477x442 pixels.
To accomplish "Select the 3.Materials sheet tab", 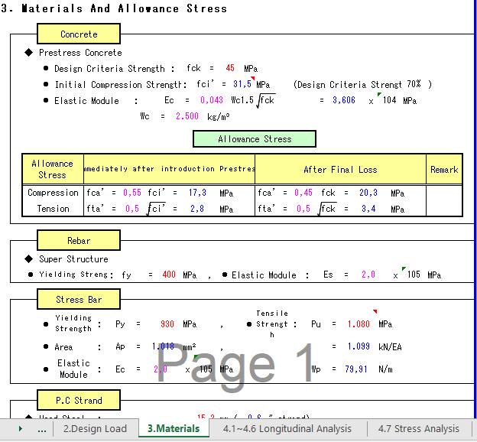I will coord(174,429).
